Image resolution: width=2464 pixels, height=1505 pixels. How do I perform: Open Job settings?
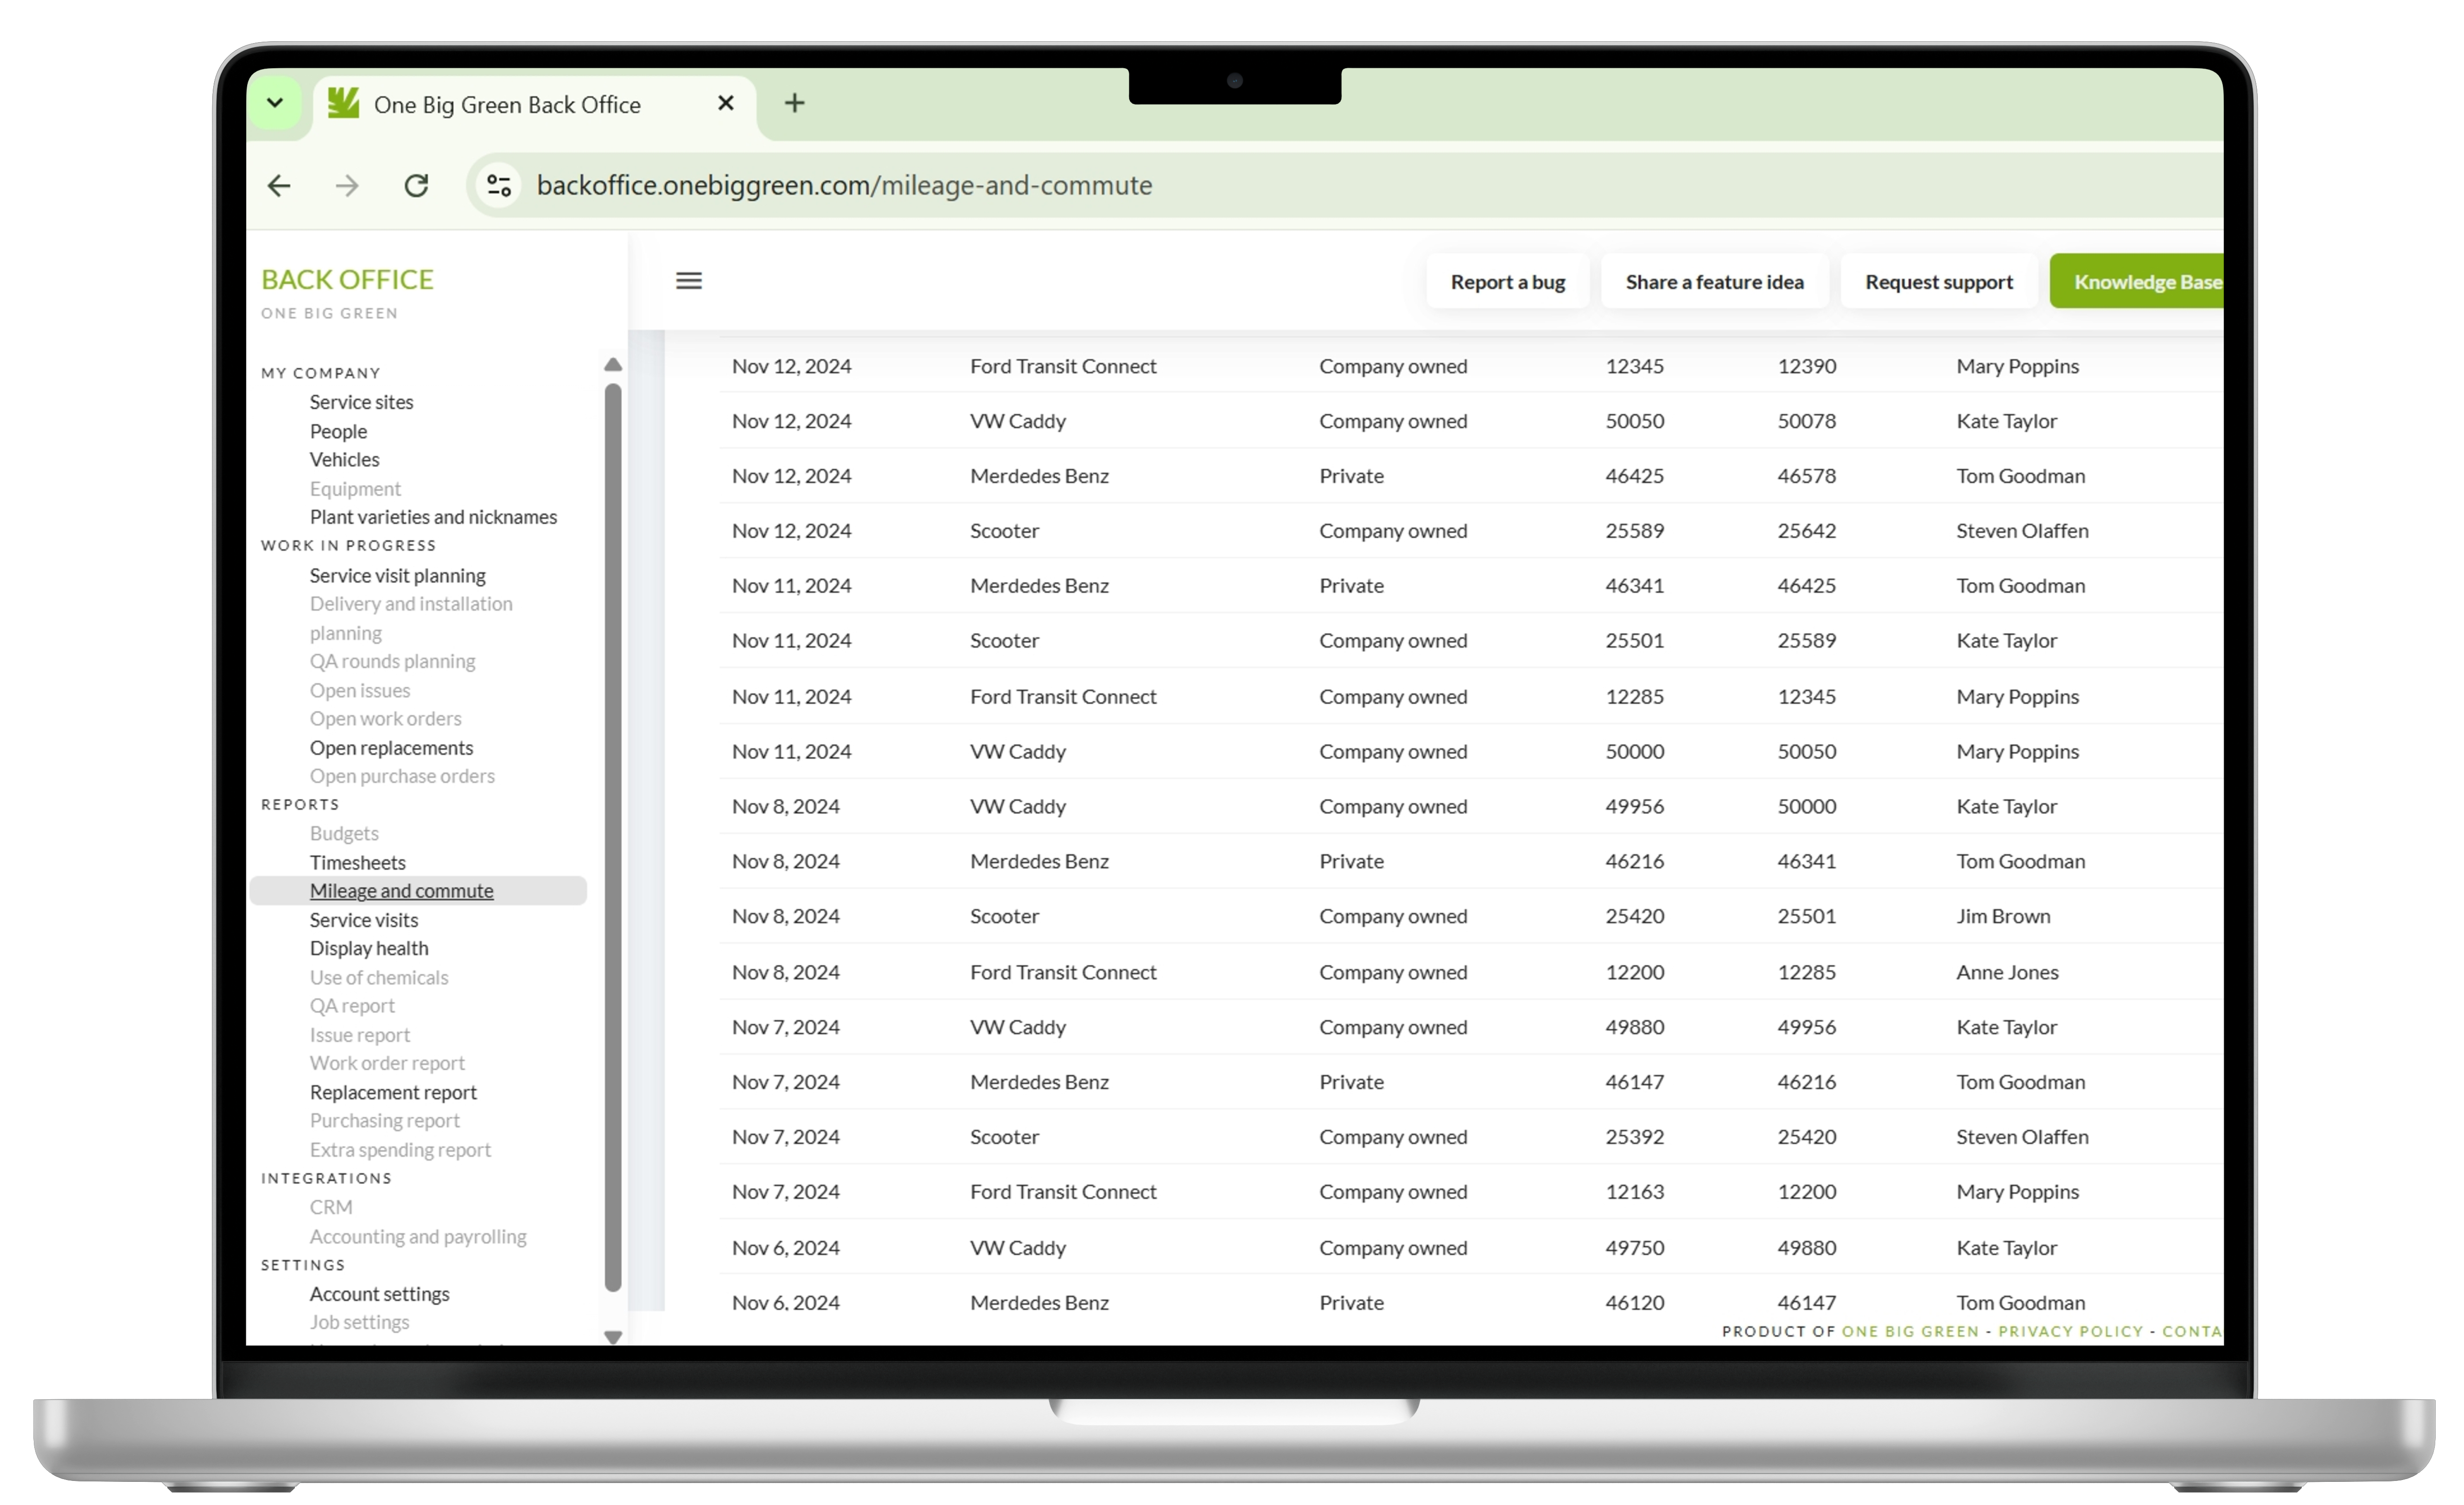click(359, 1322)
